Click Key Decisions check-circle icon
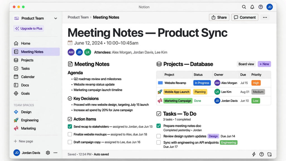 70,99
